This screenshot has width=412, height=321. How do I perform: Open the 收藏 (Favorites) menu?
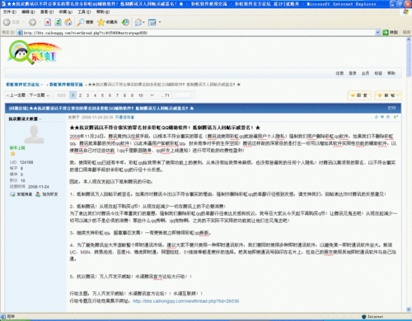point(66,12)
